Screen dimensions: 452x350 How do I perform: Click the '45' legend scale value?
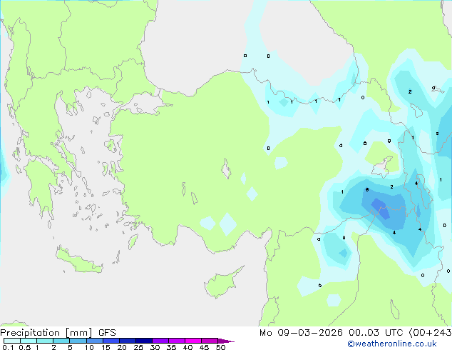(204, 347)
